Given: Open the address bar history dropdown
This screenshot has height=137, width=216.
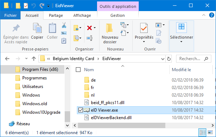Looking at the screenshot, I should 163,59.
